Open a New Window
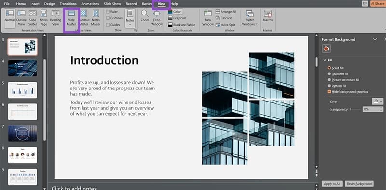This screenshot has height=190, width=386. [x=208, y=18]
